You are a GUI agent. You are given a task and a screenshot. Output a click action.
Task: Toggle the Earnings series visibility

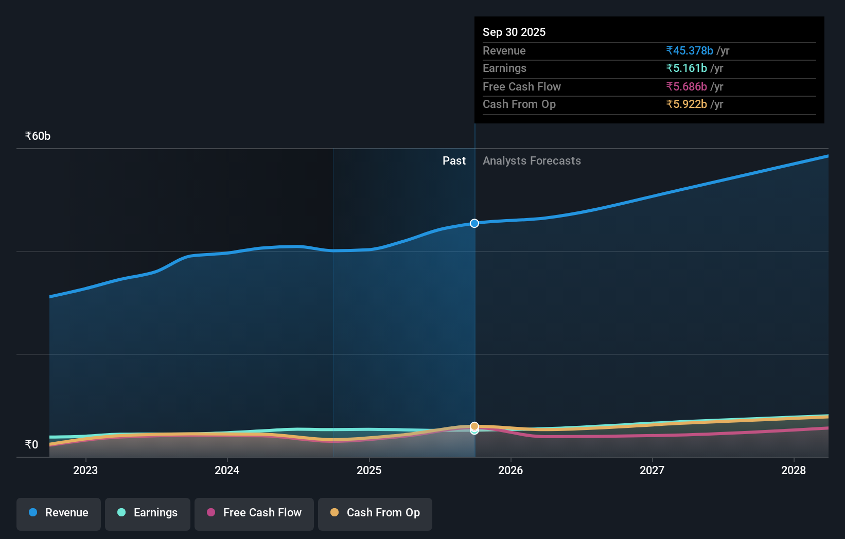148,513
